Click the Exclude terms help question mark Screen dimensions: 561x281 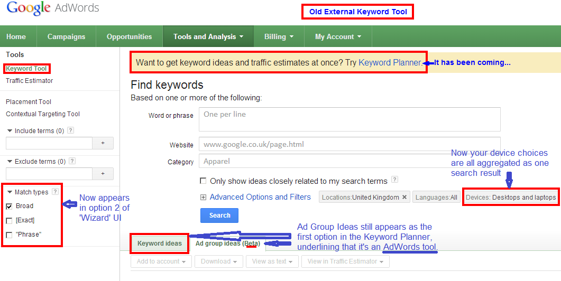coord(72,161)
